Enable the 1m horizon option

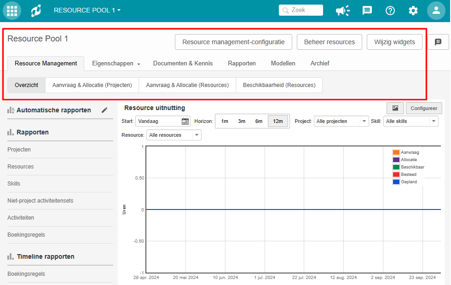225,121
